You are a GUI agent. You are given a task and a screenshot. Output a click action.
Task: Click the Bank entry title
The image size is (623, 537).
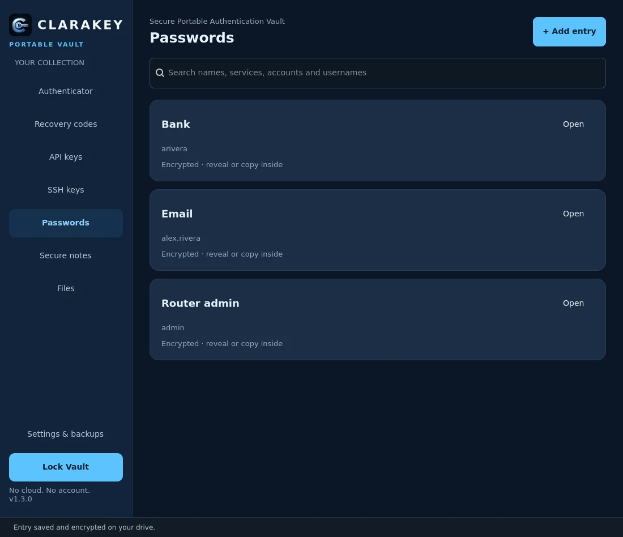[176, 125]
